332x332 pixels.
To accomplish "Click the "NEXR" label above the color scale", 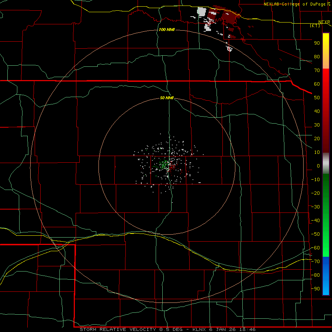I will tap(324, 22).
